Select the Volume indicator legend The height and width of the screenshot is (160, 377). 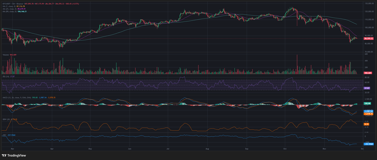point(6,54)
